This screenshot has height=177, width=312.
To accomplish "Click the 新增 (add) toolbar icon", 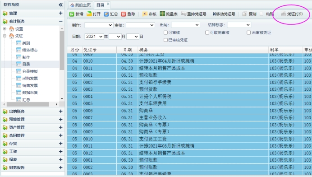I will pos(72,14).
